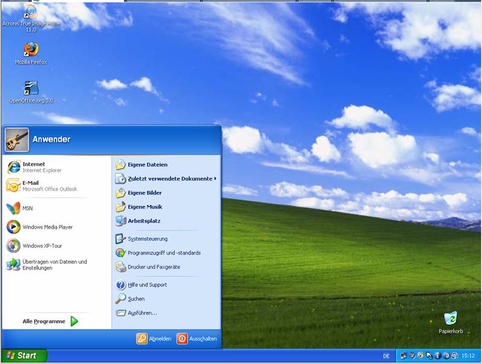
Task: Open the OpenOffice.org 3.0 desktop shortcut
Action: [x=31, y=91]
